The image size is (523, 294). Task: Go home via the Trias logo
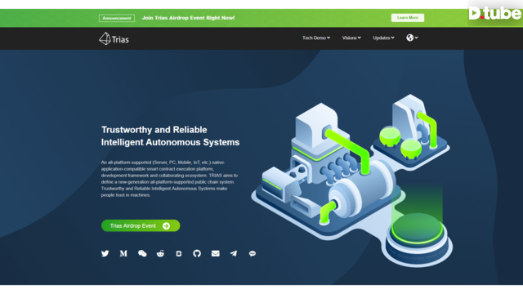click(114, 39)
